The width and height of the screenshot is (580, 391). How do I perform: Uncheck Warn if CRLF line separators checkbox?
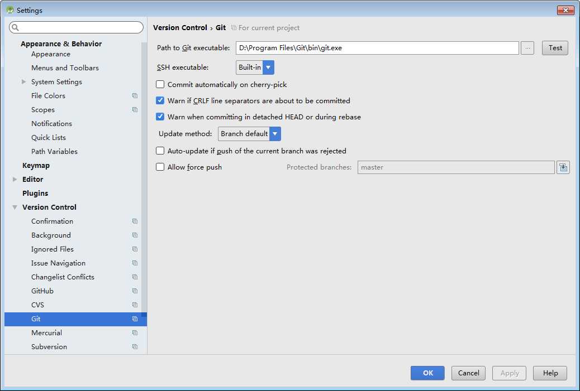tap(160, 100)
